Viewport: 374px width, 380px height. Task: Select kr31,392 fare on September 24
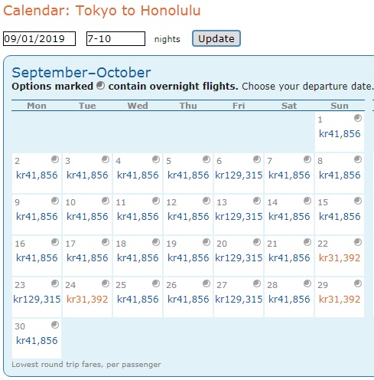(x=87, y=300)
